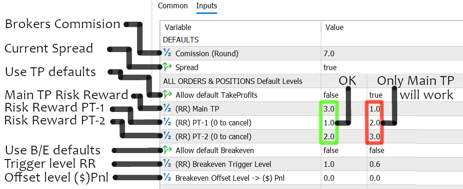Click the Breakeven Trigger Level variable icon
The height and width of the screenshot is (189, 463).
[167, 164]
